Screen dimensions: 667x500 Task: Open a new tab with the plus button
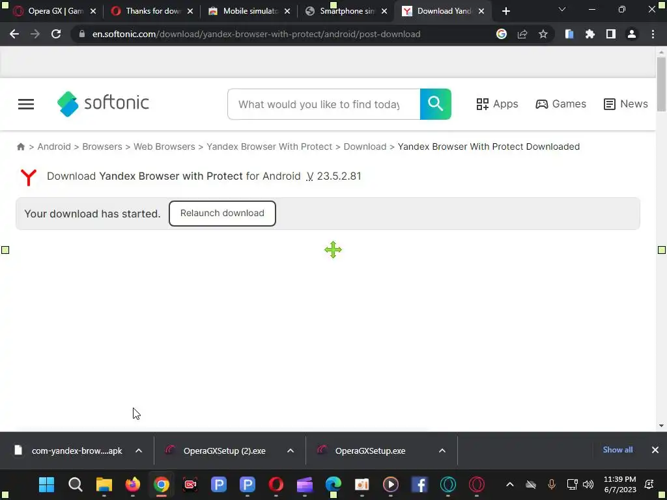point(505,11)
